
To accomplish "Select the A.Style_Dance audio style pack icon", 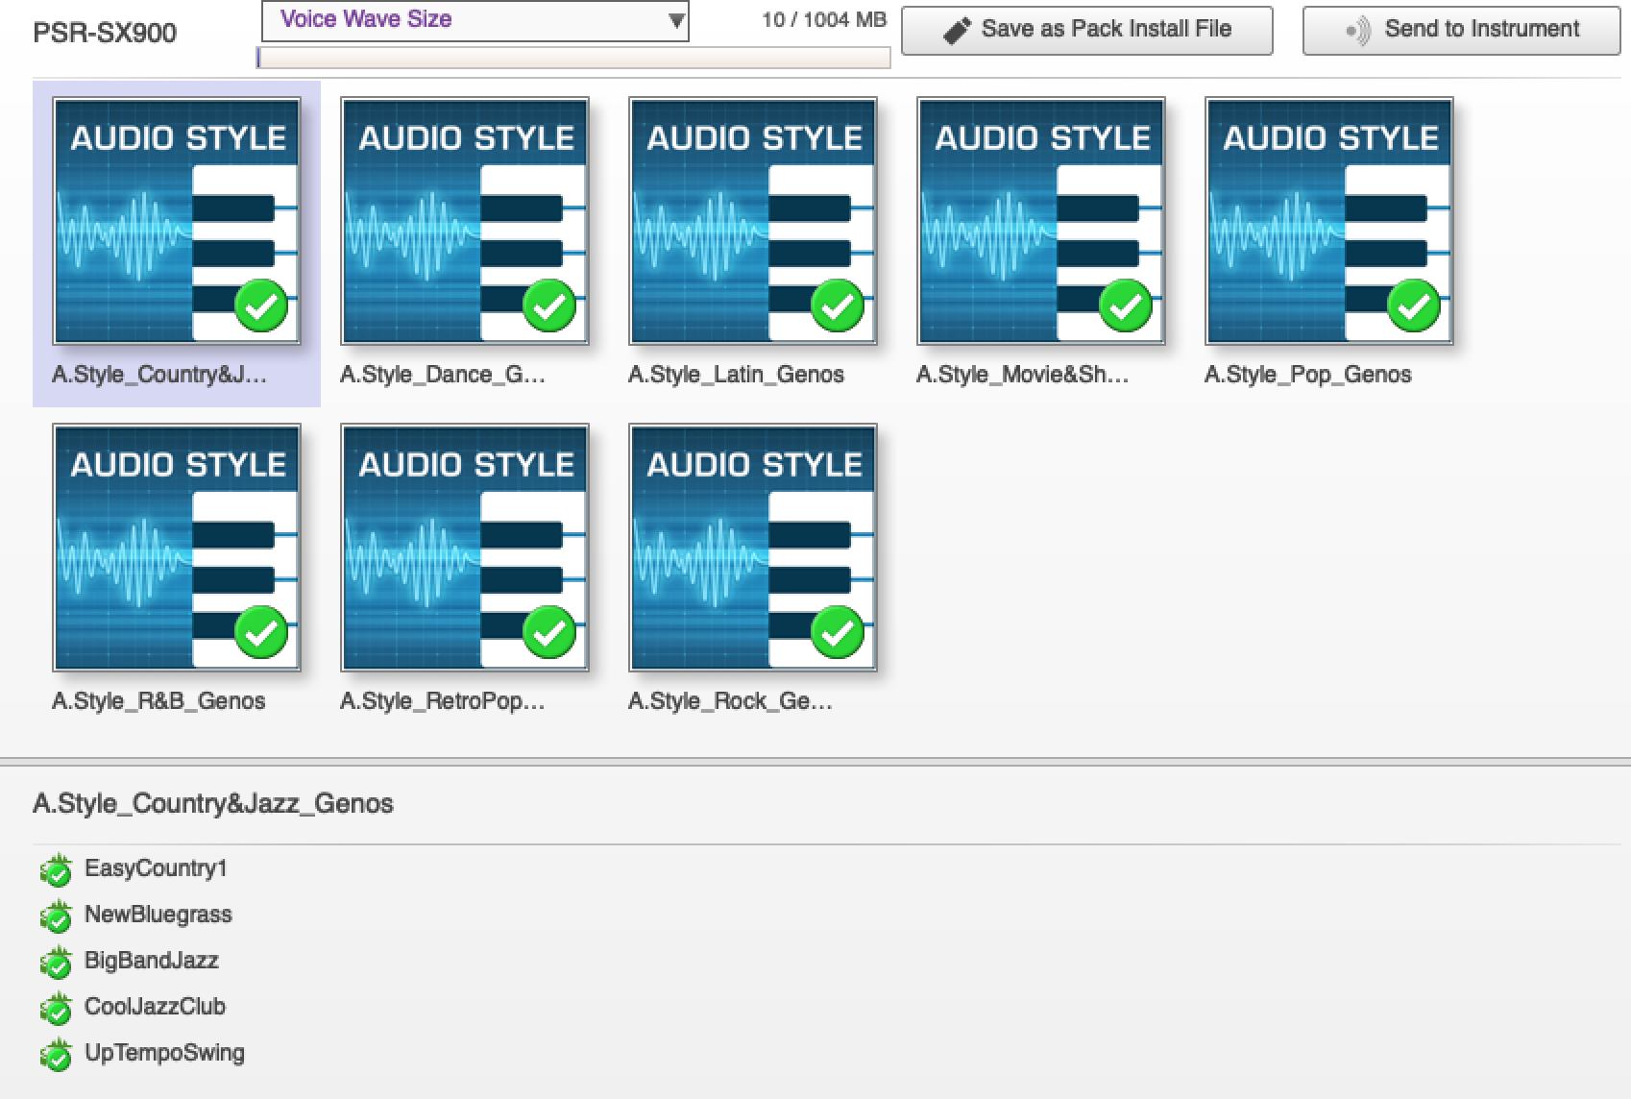I will (465, 221).
